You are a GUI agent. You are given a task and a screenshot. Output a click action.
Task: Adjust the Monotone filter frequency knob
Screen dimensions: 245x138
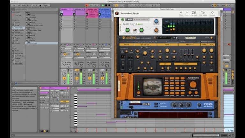tap(167, 50)
